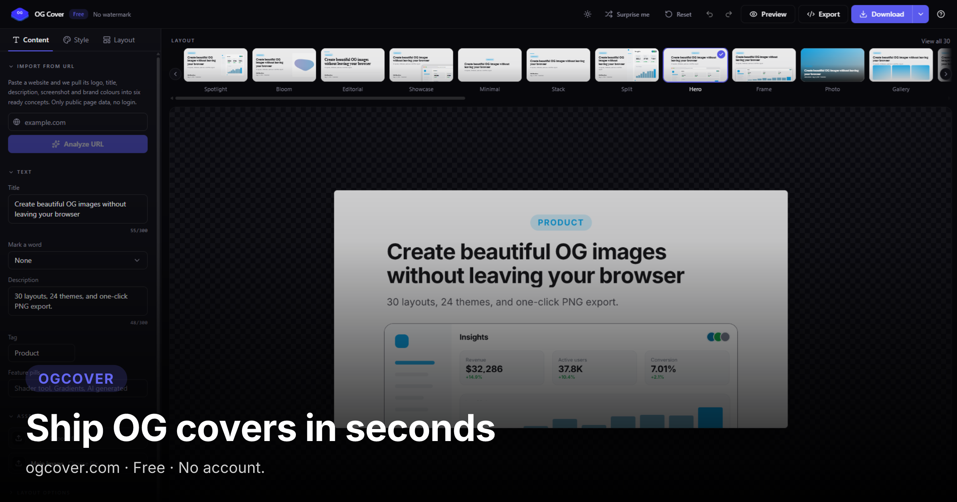Viewport: 957px width, 502px height.
Task: Collapse the Import from URL section
Action: [41, 66]
